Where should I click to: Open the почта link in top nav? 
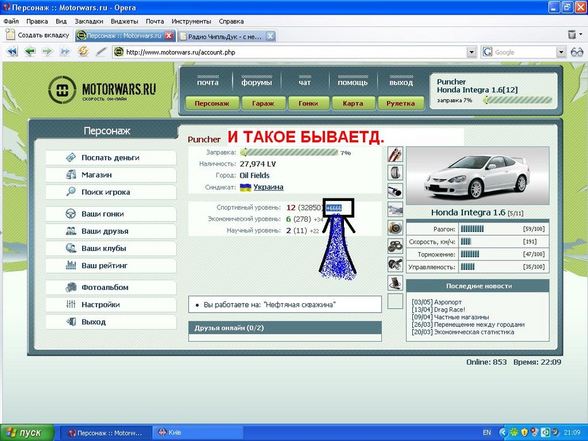tap(208, 82)
